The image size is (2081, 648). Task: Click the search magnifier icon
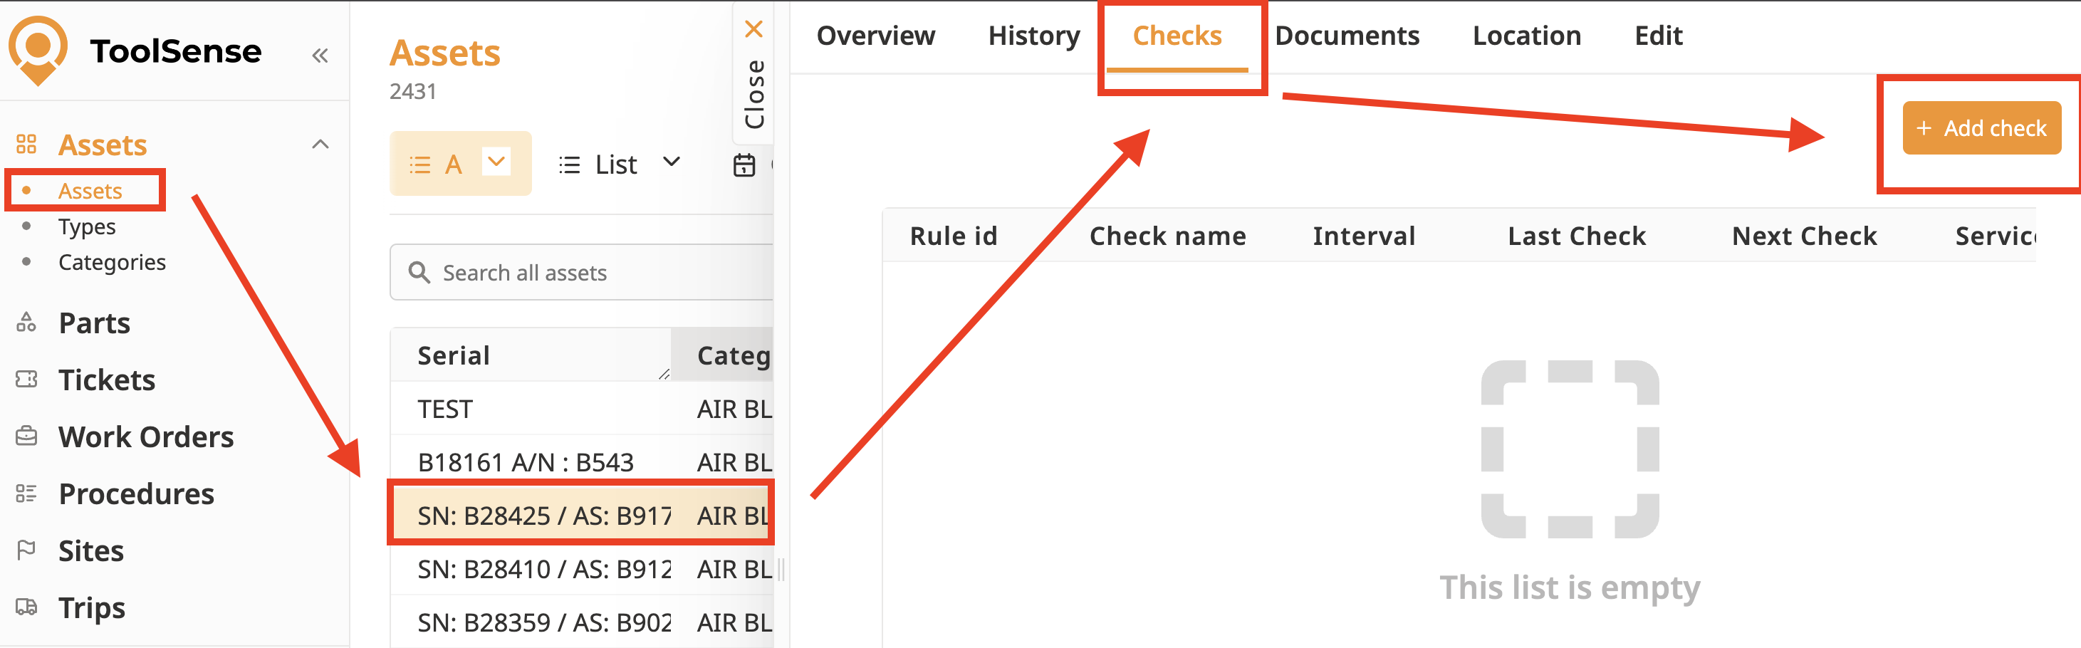[419, 272]
